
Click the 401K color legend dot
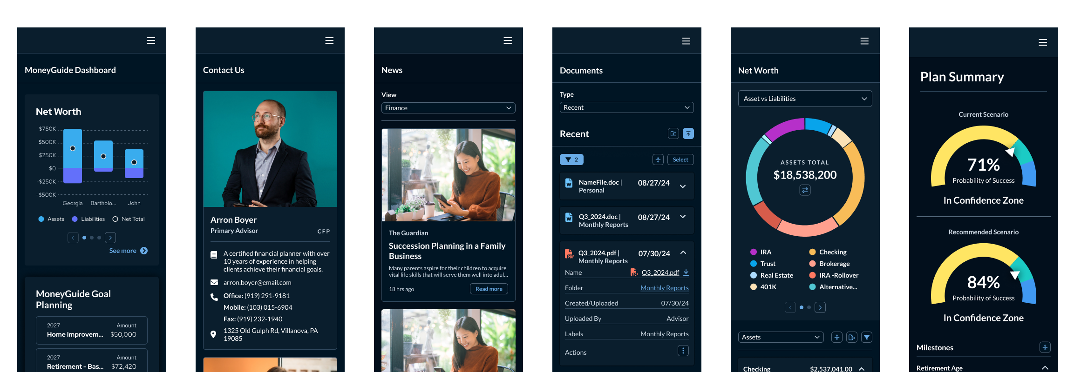click(753, 287)
